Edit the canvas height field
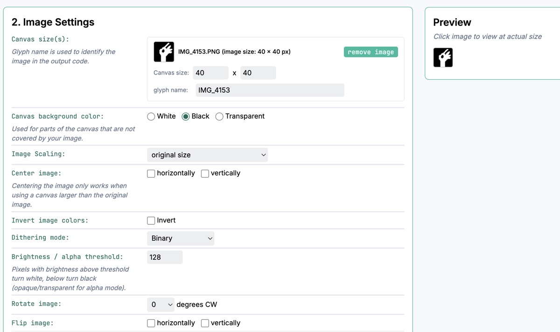 pos(258,73)
